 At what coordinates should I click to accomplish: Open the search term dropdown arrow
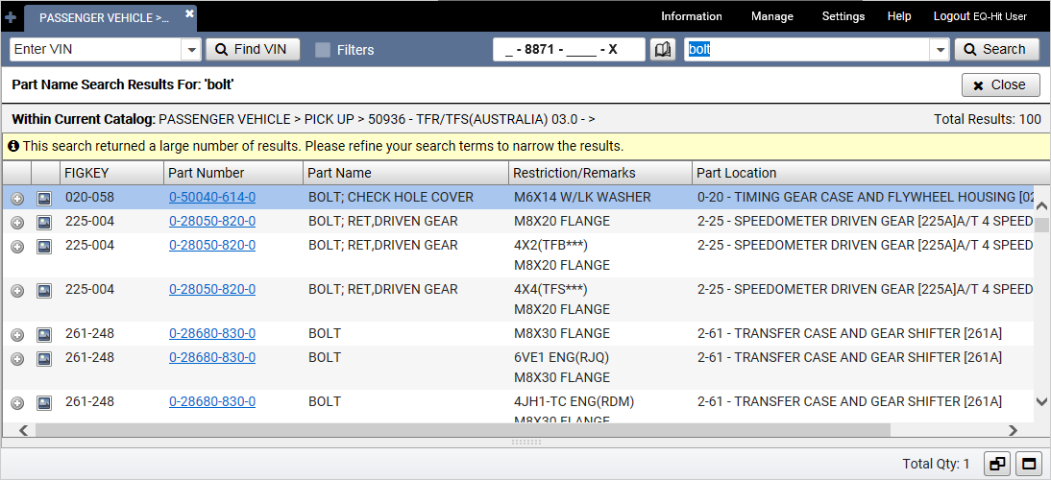[x=939, y=50]
